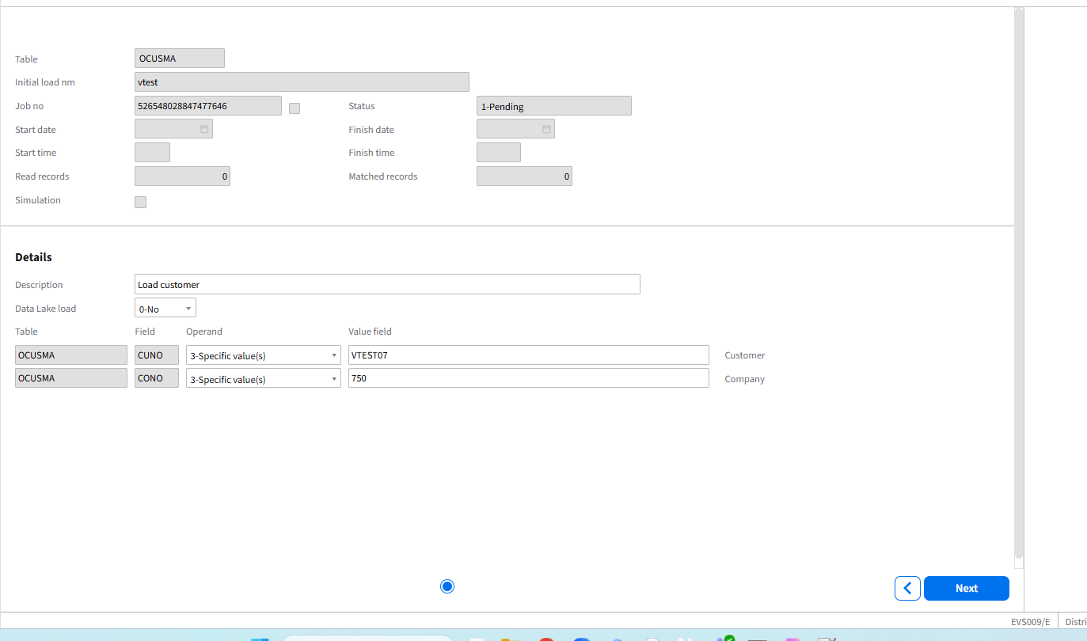Click the Job no number field
Screen dimensions: 1087x641
pos(208,105)
